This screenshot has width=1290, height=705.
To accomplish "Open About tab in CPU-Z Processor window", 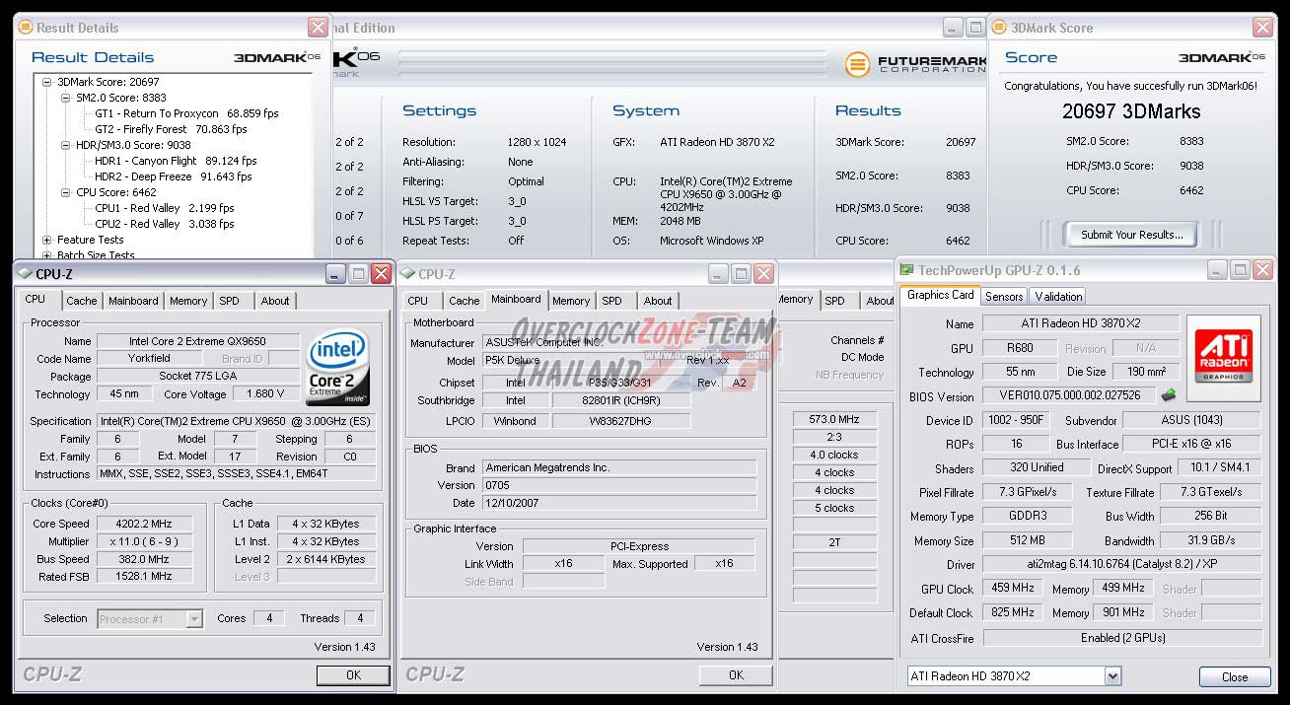I will point(275,301).
